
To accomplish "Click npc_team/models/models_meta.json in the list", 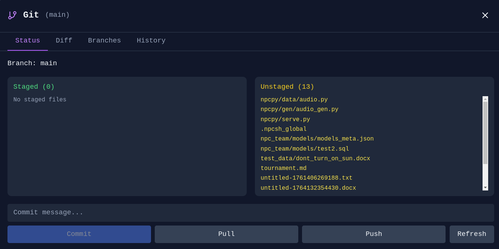I will (317, 138).
